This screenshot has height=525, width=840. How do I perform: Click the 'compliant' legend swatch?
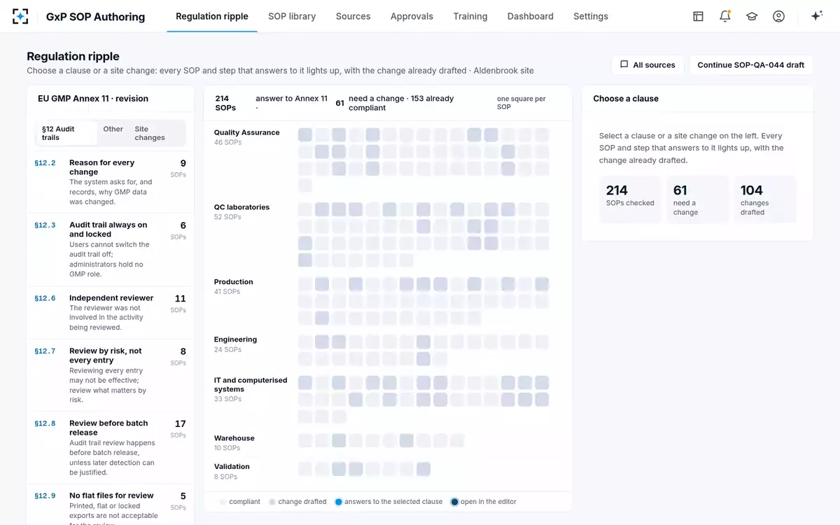(x=223, y=502)
